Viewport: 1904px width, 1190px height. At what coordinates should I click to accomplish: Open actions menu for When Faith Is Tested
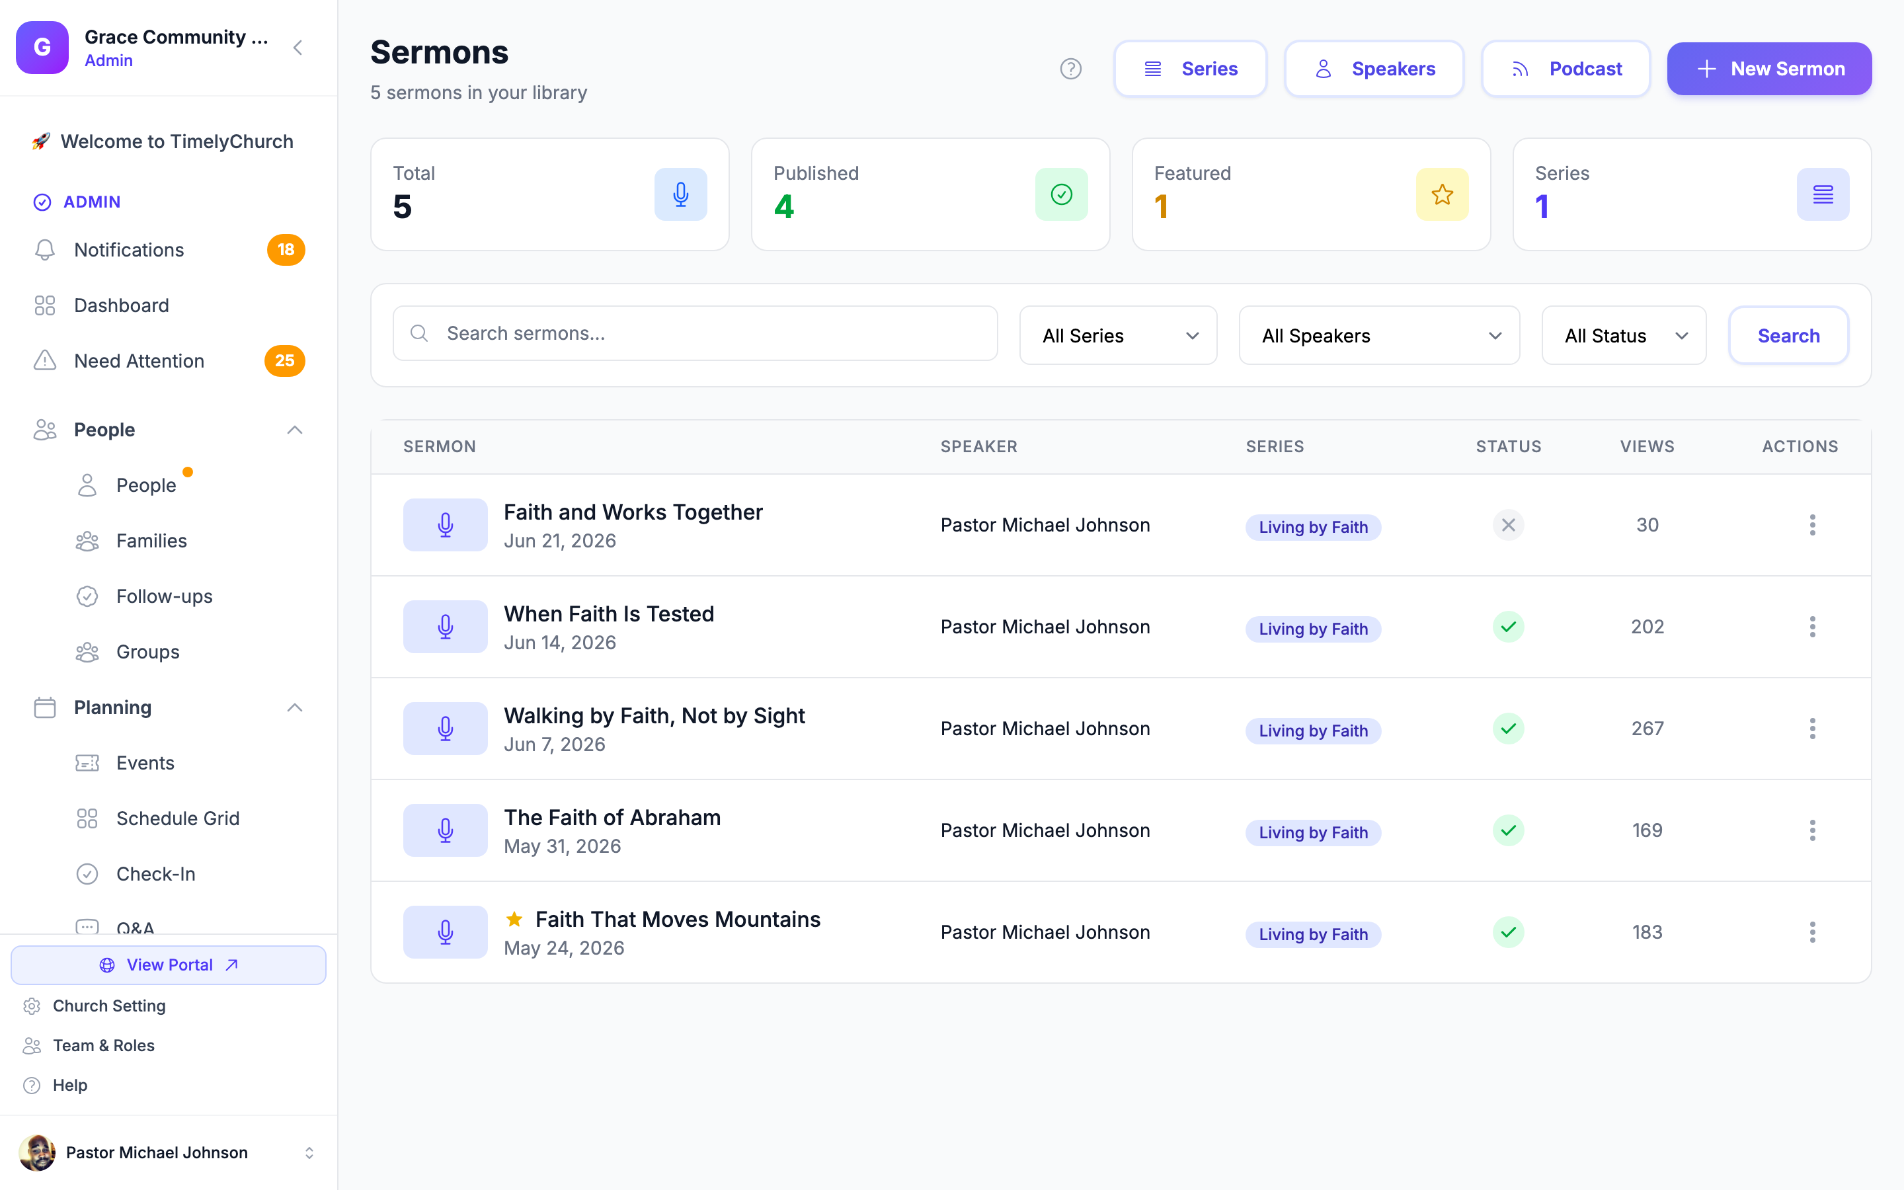pyautogui.click(x=1812, y=627)
